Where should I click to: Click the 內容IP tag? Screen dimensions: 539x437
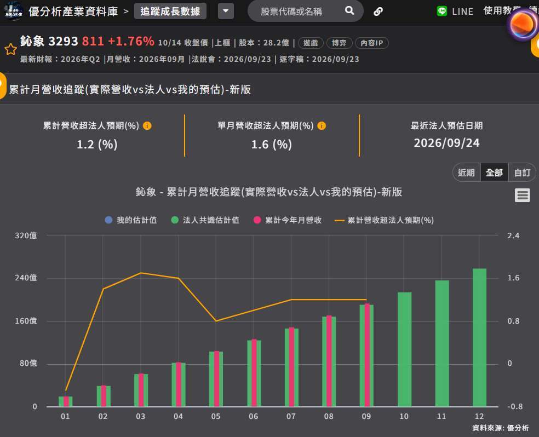click(x=371, y=43)
